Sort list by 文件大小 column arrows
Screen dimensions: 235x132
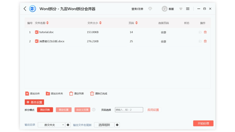pyautogui.click(x=100, y=23)
